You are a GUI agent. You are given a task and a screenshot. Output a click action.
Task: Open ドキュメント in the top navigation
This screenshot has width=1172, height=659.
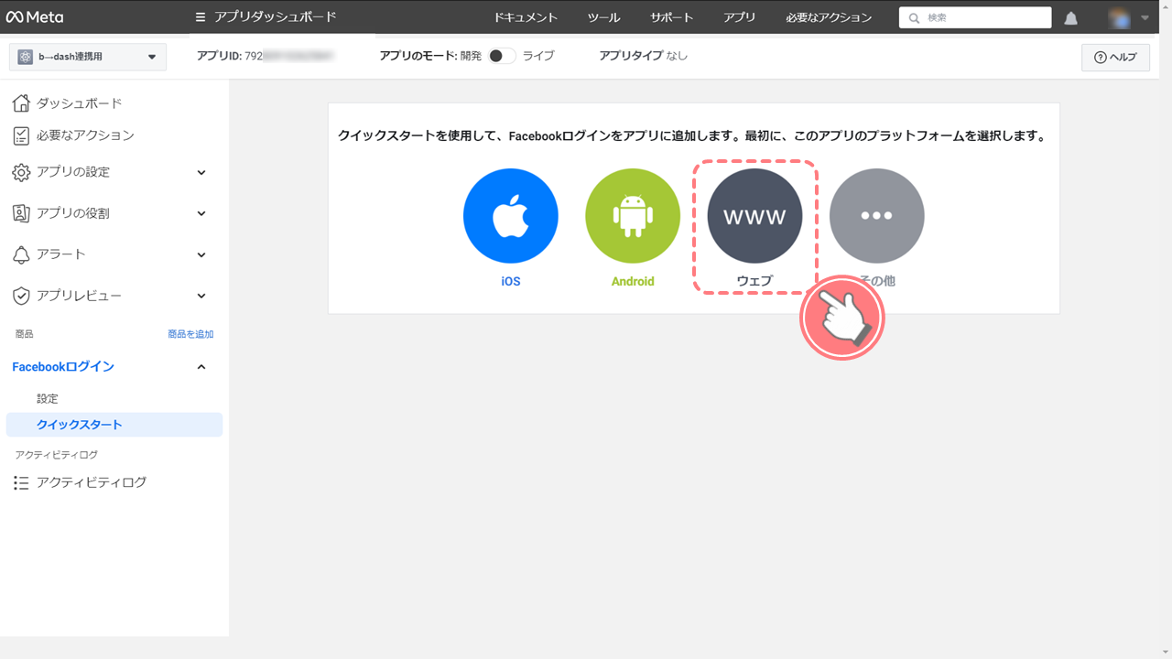pyautogui.click(x=526, y=17)
